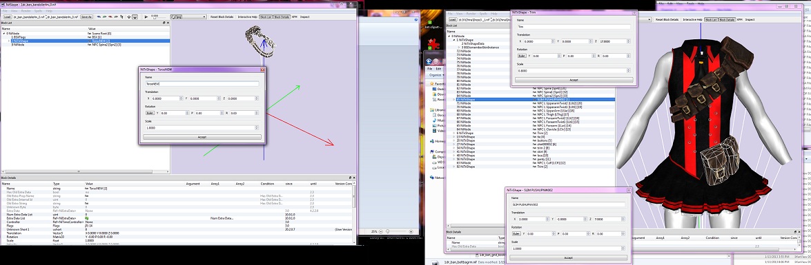
Task: Open the Spells menu in left window
Action: click(38, 11)
